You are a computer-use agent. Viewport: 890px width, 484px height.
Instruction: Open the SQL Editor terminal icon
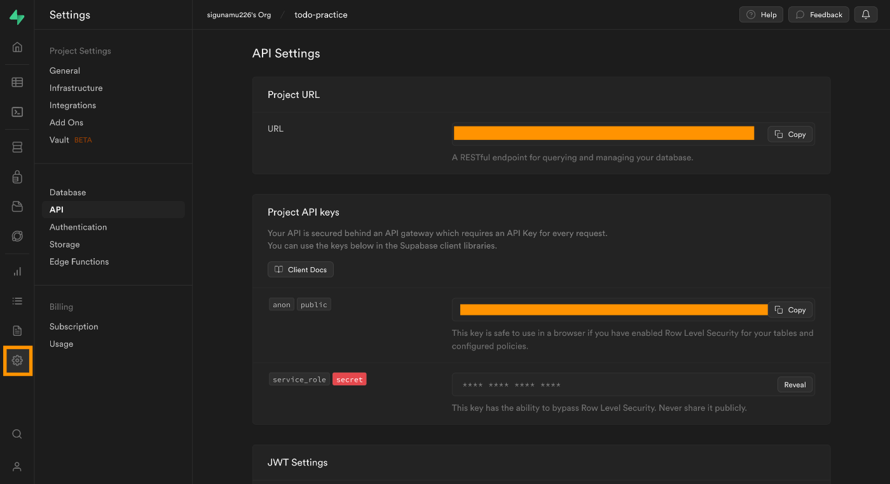17,112
